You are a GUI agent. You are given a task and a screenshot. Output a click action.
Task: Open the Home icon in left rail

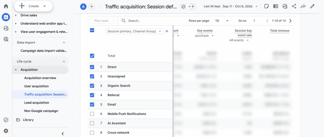pyautogui.click(x=6, y=6)
